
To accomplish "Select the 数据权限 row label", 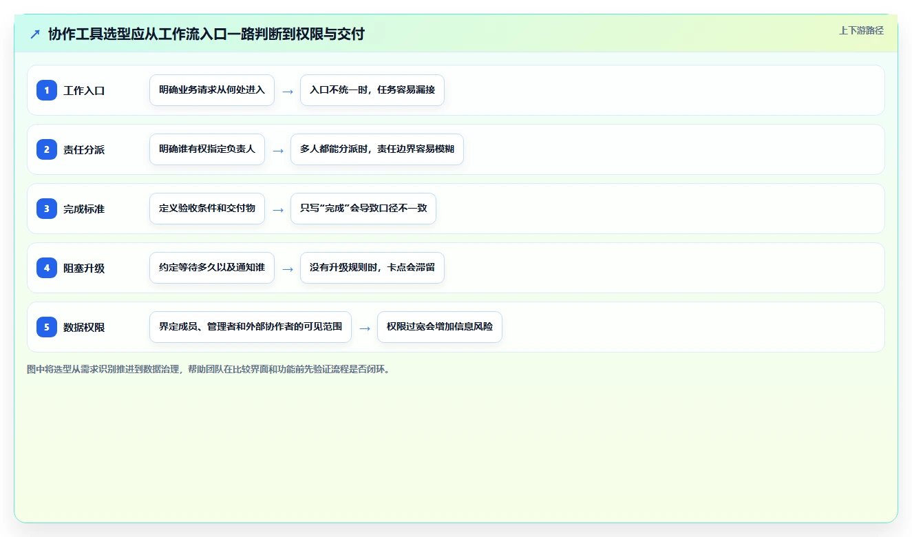I will point(84,327).
